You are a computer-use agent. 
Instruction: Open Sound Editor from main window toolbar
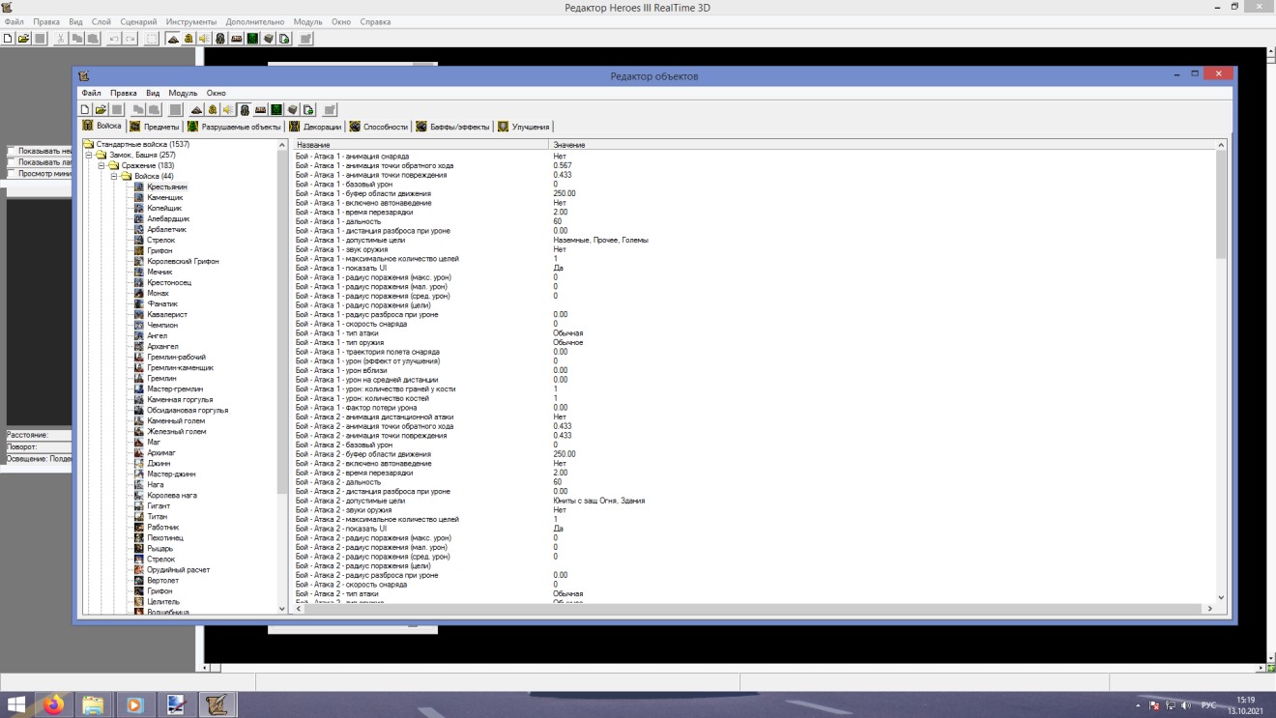pos(204,39)
